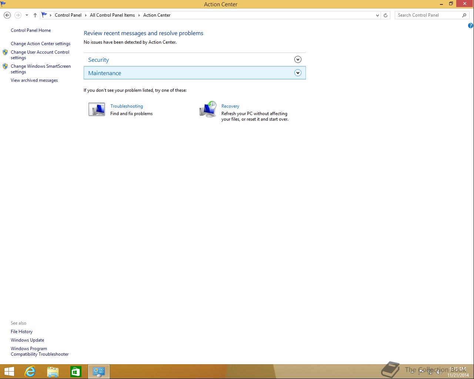Open File History link

[x=21, y=332]
